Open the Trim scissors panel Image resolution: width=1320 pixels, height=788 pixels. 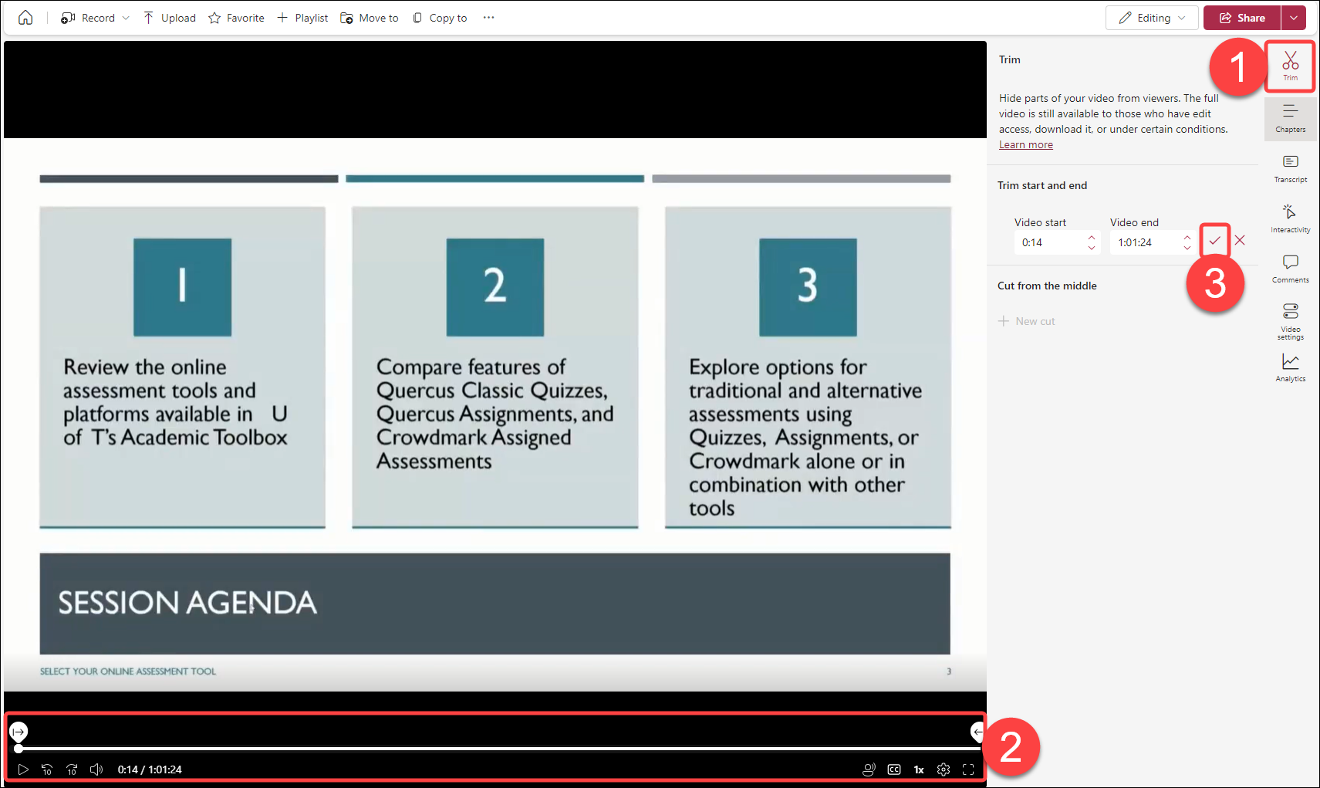(x=1291, y=66)
